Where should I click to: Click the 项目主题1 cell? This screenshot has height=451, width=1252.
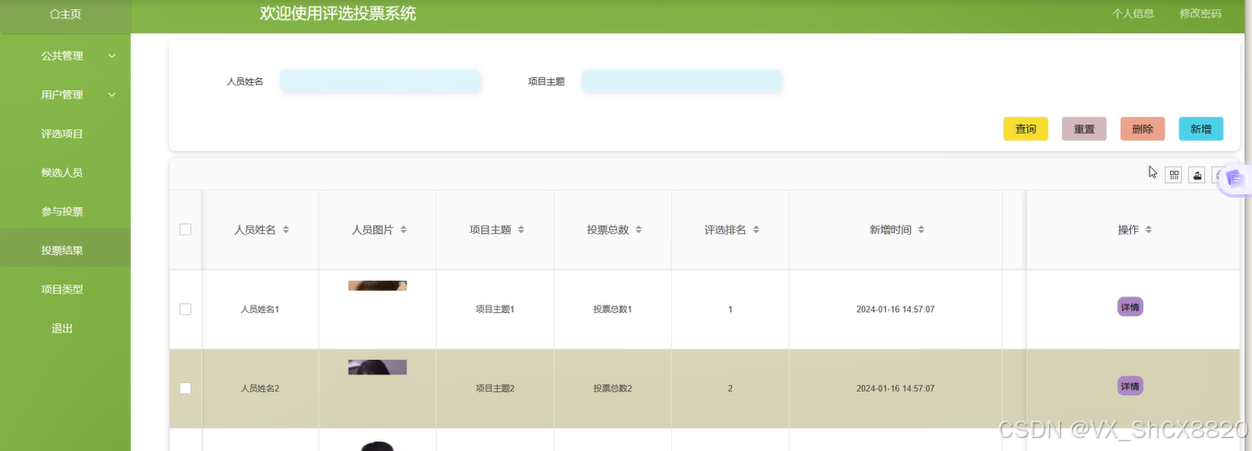495,309
